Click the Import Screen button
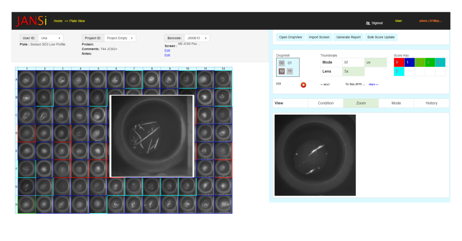462x241 pixels. pyautogui.click(x=319, y=37)
